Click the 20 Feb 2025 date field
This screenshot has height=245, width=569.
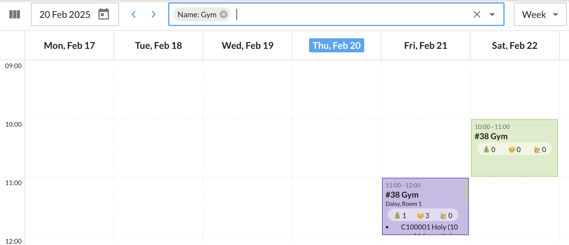[x=65, y=14]
